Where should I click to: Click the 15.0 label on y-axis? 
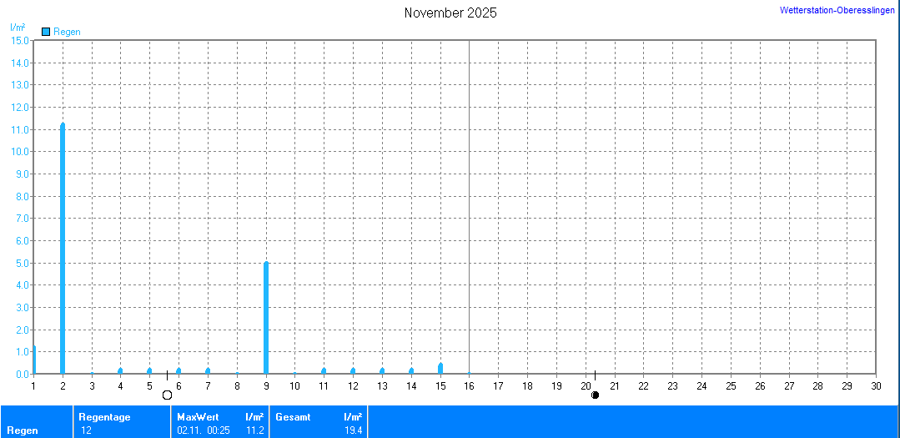(x=19, y=40)
